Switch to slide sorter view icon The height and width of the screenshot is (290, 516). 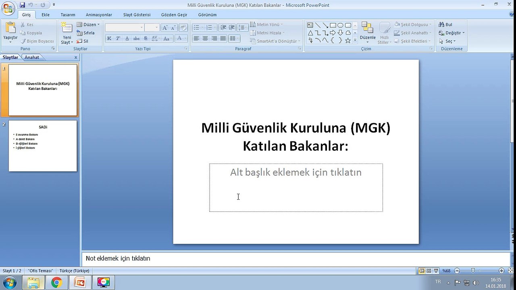[429, 271]
